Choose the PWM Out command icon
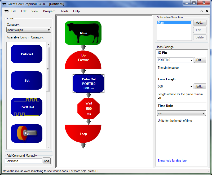This screenshot has height=175, width=212. click(x=26, y=107)
